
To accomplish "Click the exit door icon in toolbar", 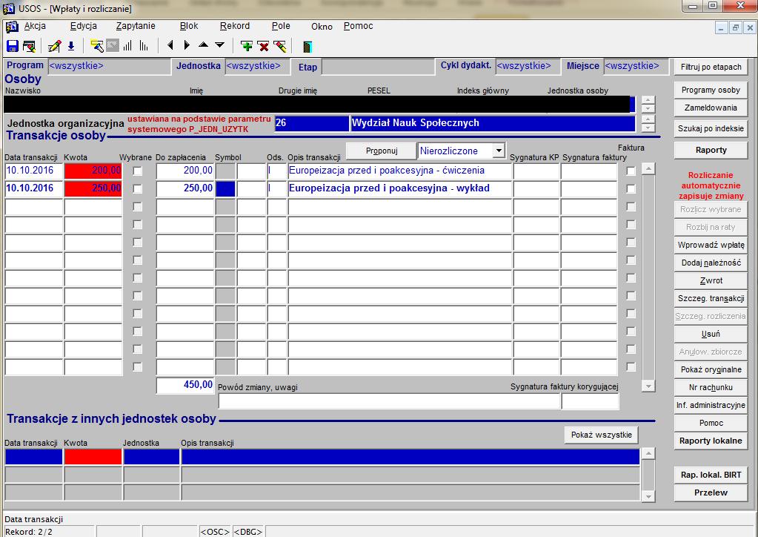I will point(307,47).
